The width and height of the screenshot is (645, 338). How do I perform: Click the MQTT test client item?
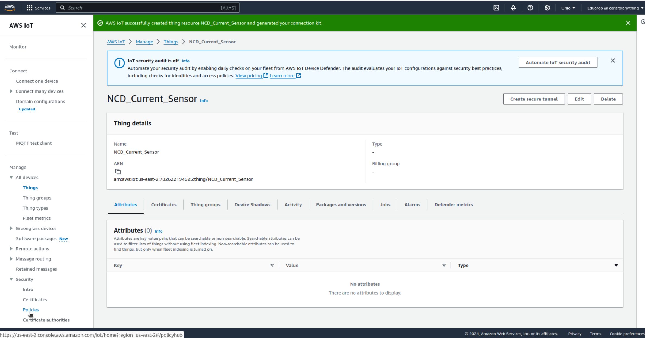coord(34,143)
